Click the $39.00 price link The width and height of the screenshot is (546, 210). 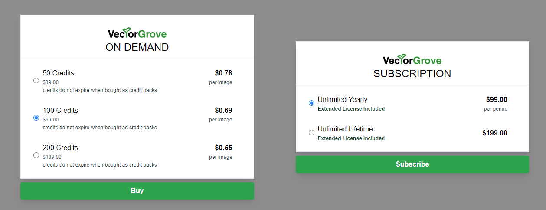pyautogui.click(x=50, y=82)
